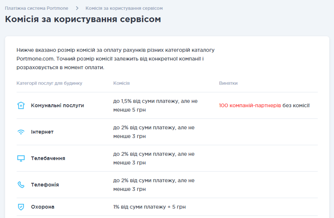Click the house icon for Комунальні послуги

click(x=21, y=106)
